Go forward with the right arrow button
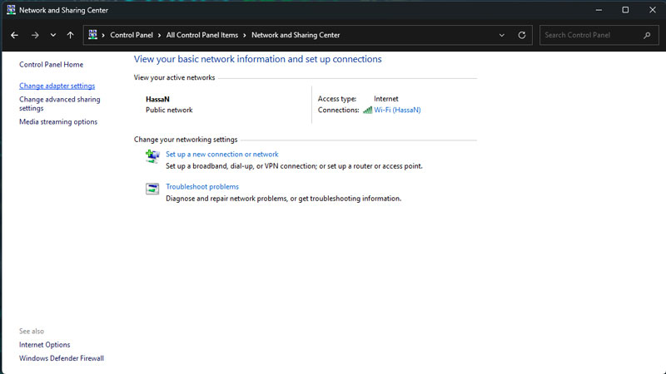666x374 pixels. (35, 35)
